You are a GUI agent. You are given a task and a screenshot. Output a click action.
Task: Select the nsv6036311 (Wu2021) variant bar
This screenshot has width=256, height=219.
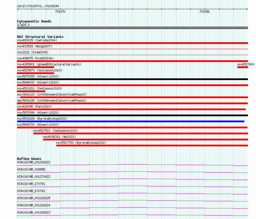(x=146, y=139)
